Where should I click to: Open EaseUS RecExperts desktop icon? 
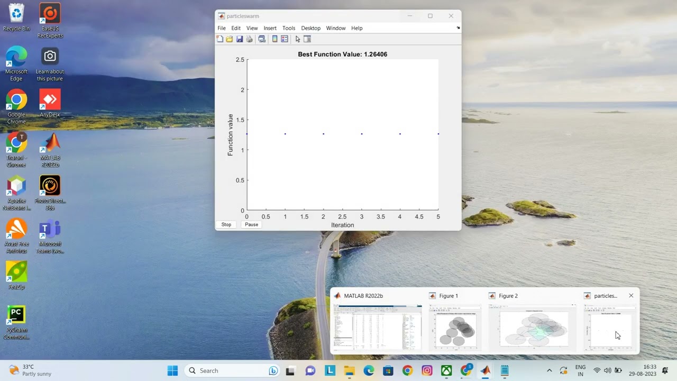point(50,21)
